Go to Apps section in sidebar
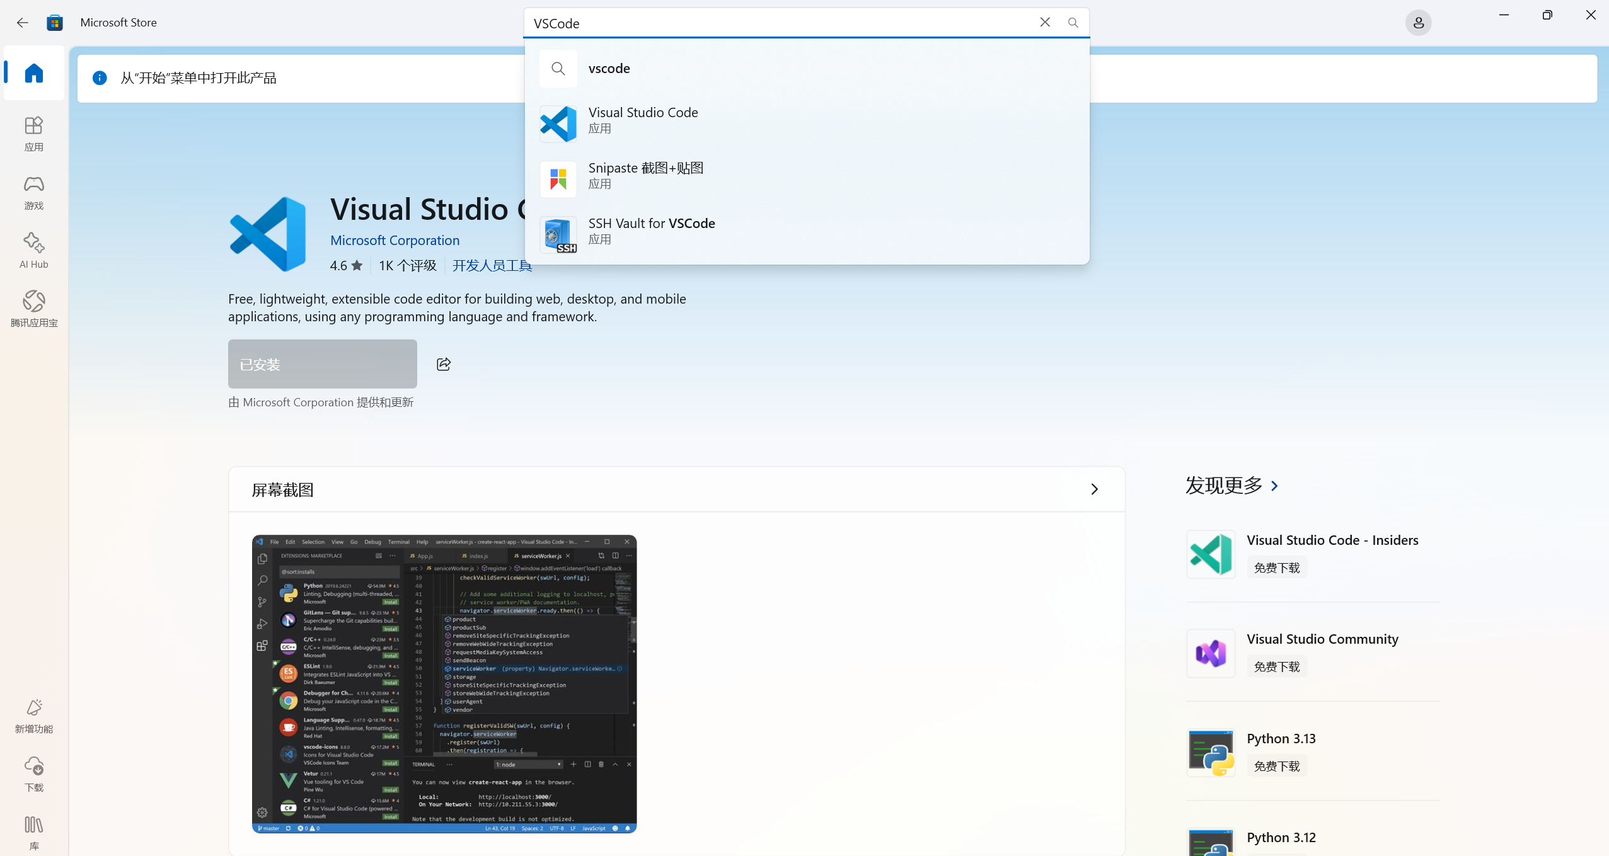The image size is (1609, 856). tap(34, 133)
